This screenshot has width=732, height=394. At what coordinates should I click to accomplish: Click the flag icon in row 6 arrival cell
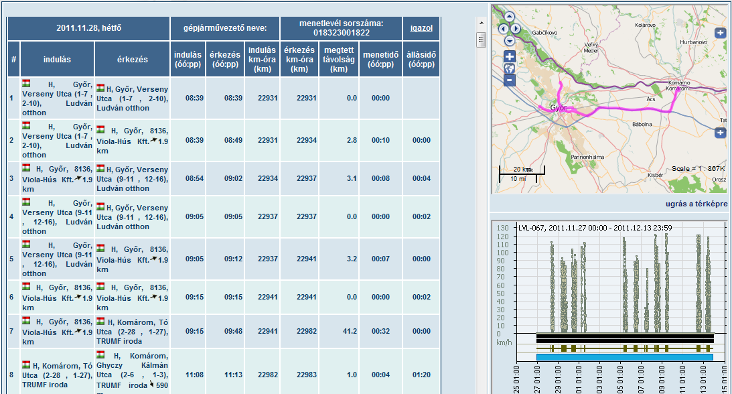click(100, 287)
